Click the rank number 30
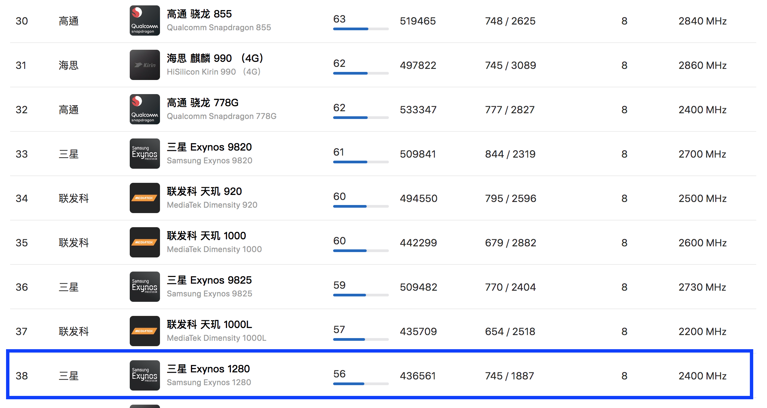 pos(22,21)
